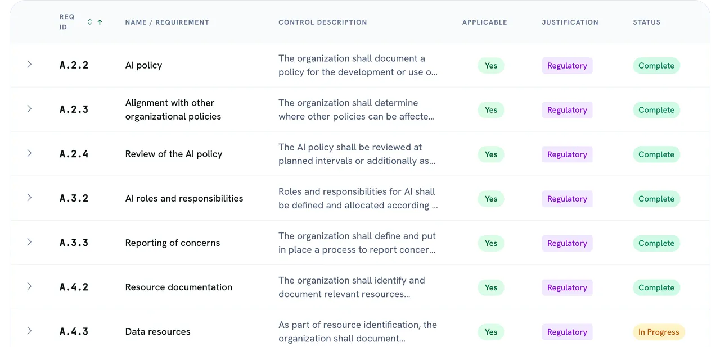
Task: Open Alignment with other organizational policies
Action: 173,109
